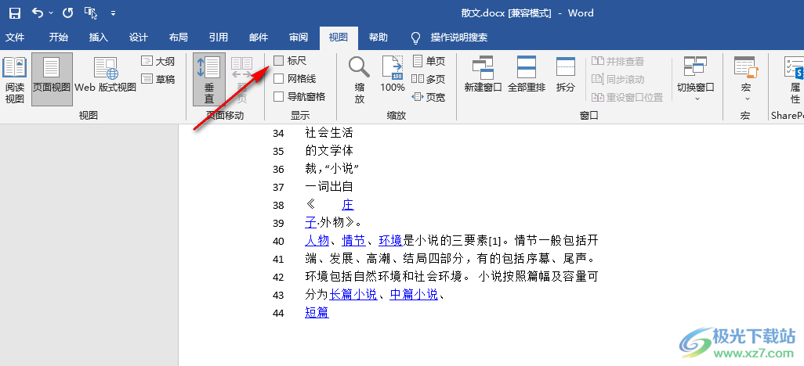Click the touch/mouse mode icon
804x366 pixels.
pyautogui.click(x=91, y=13)
